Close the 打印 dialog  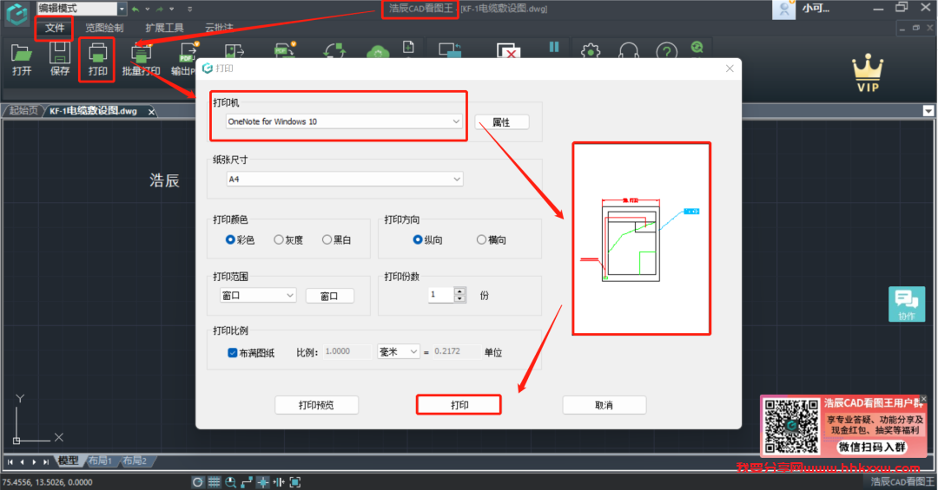(730, 69)
